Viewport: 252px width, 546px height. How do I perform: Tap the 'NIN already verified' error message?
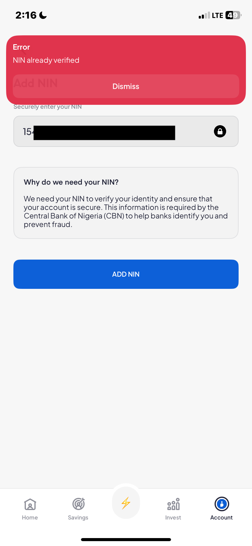click(46, 60)
